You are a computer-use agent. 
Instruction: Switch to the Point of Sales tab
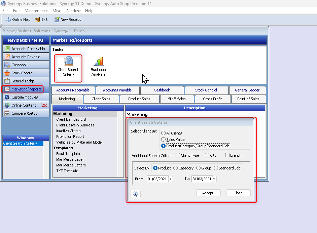point(248,99)
